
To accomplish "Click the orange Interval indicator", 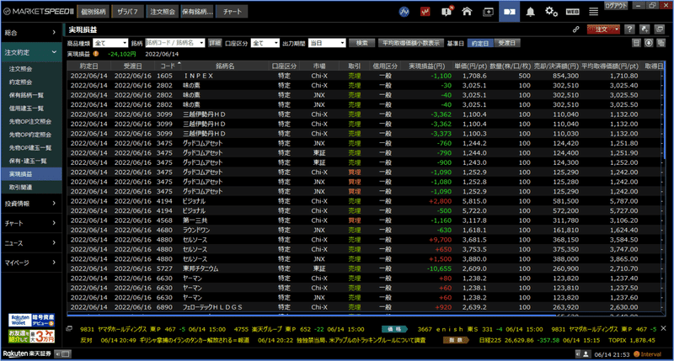I will (x=648, y=354).
